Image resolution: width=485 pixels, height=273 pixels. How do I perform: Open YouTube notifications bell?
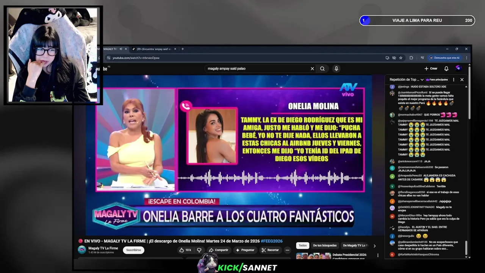point(446,69)
